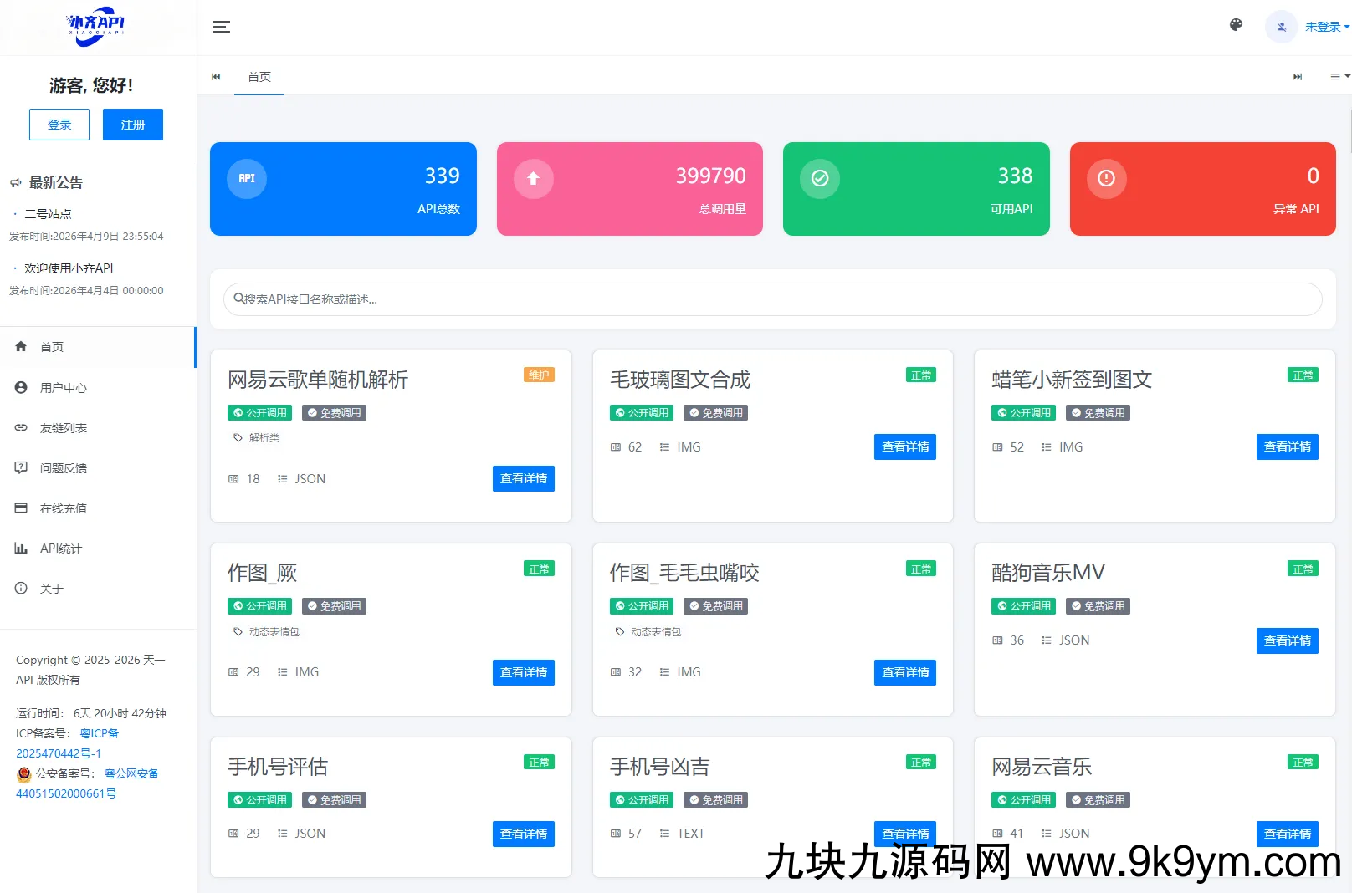The image size is (1352, 893).
Task: Click the API icon on the blue card
Action: tap(247, 178)
